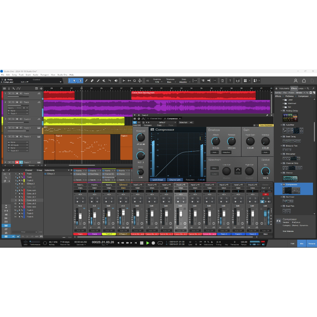
Task: Click the Compare button in Compressor
Action: [148, 125]
